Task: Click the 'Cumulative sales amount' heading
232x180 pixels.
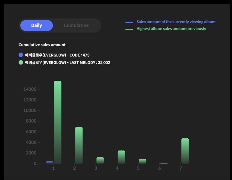Action: coord(42,45)
